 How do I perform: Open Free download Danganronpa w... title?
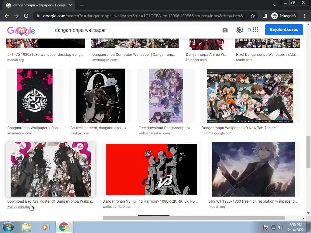pos(166,128)
